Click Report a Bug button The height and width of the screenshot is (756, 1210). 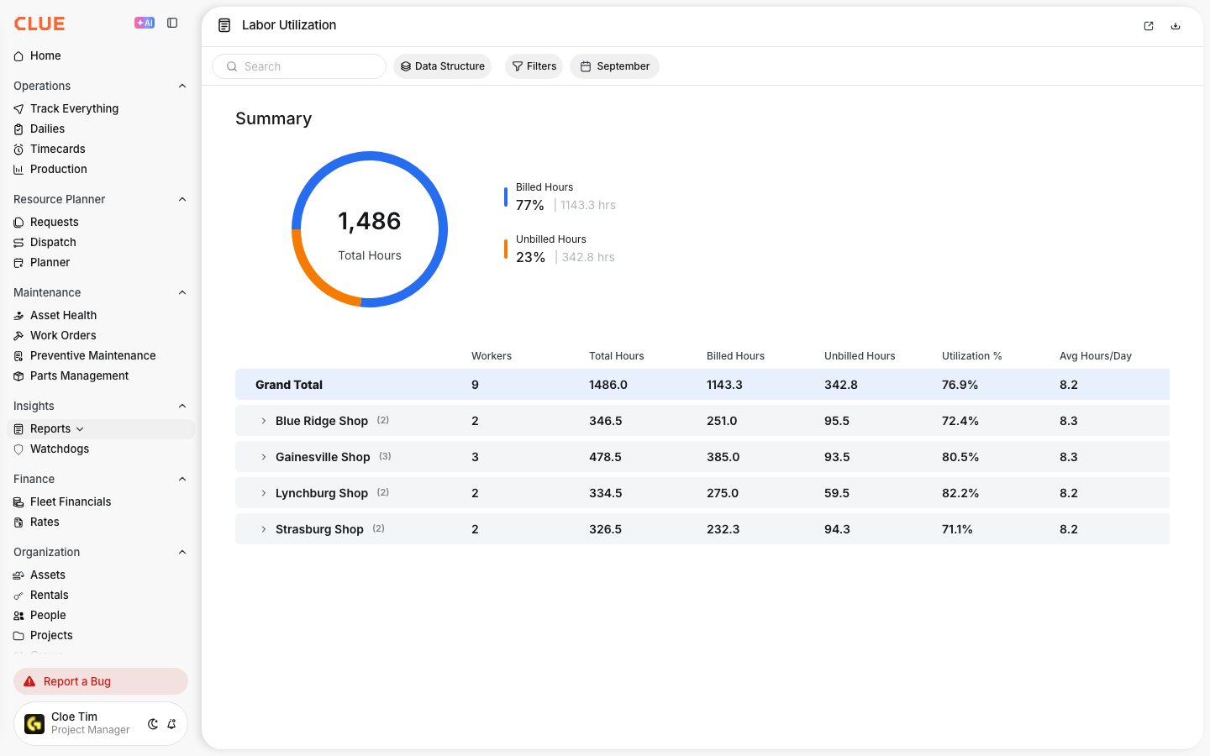click(101, 681)
